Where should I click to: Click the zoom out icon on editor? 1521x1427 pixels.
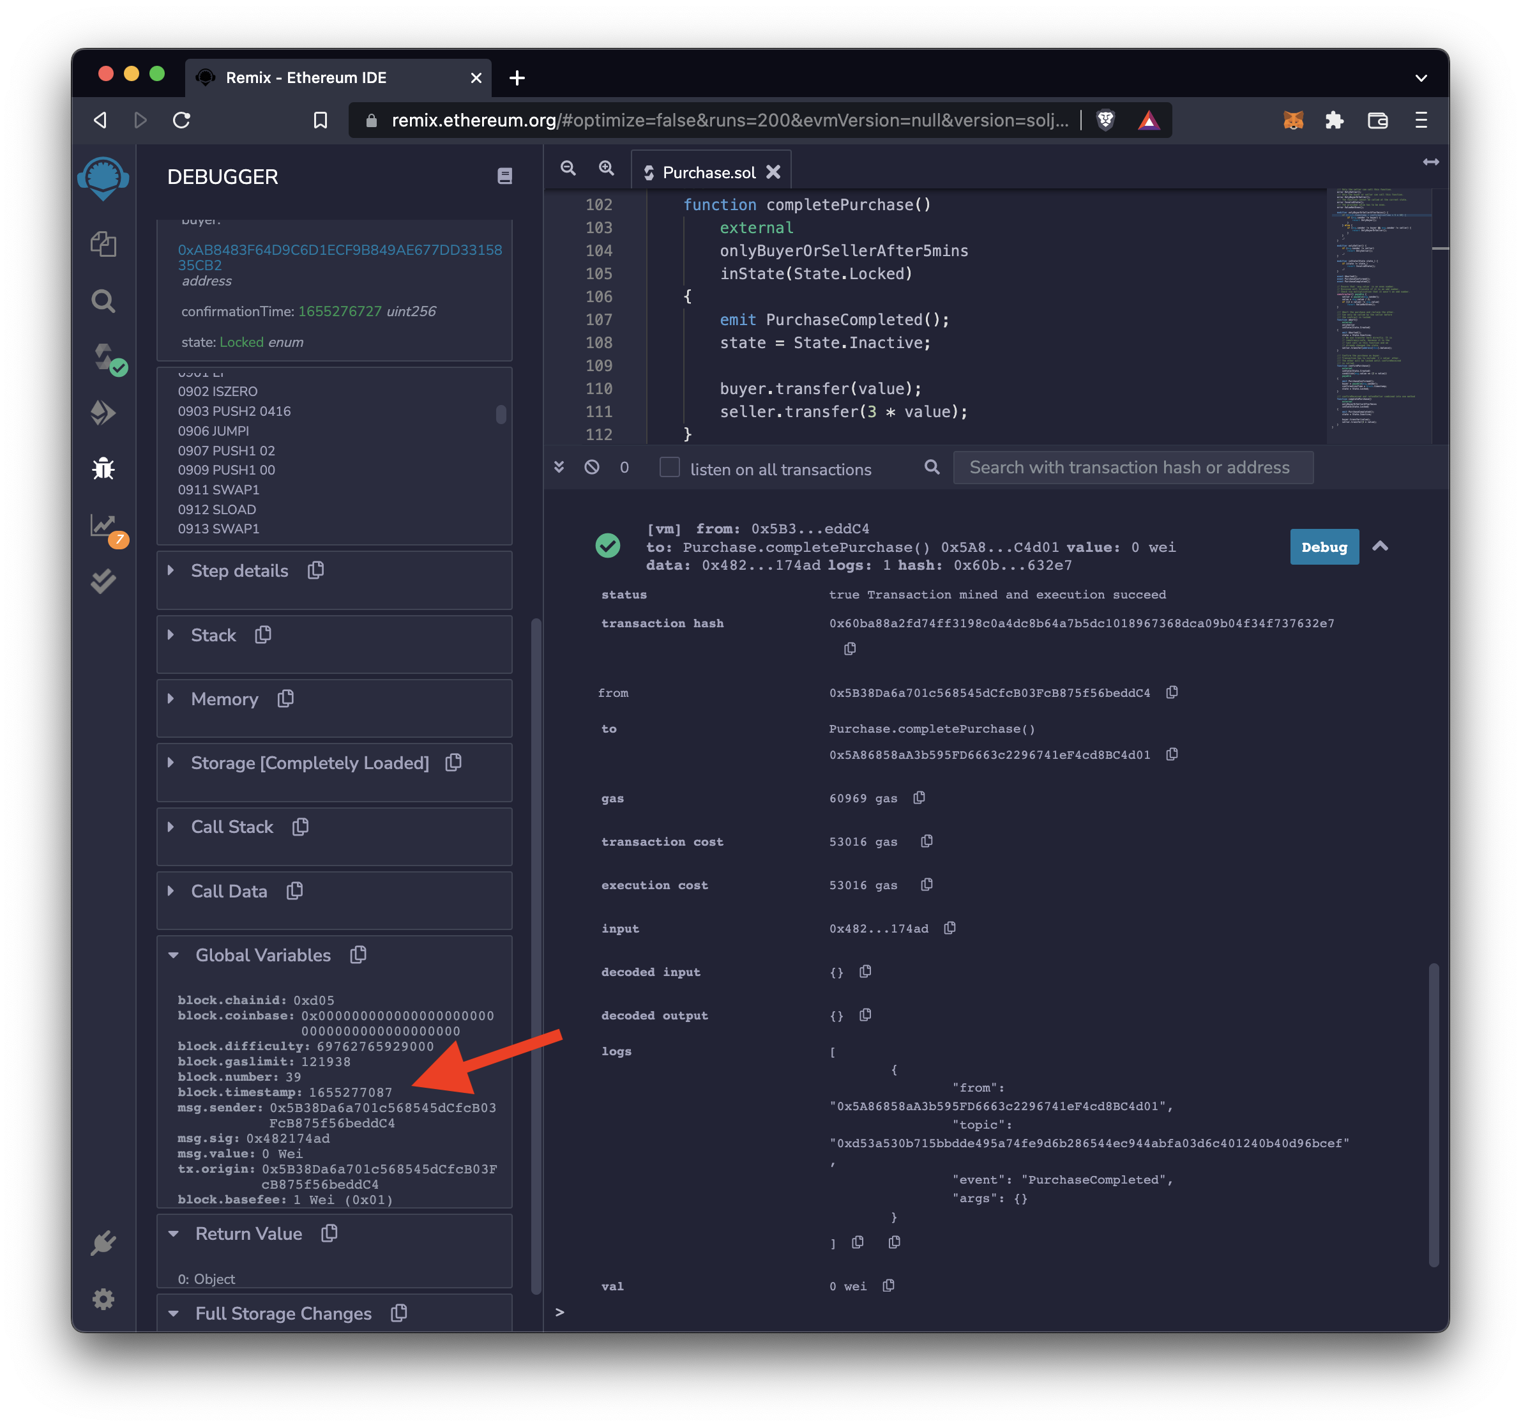pyautogui.click(x=568, y=167)
